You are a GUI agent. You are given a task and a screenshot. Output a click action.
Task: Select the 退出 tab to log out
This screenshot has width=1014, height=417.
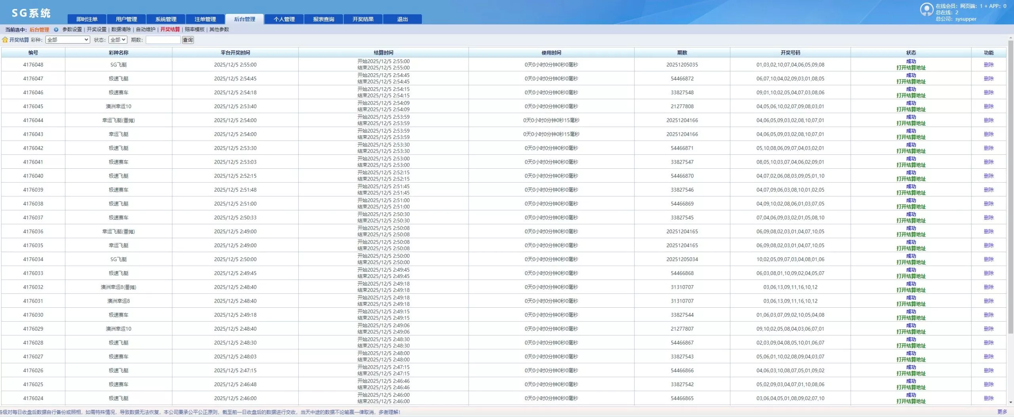(402, 19)
